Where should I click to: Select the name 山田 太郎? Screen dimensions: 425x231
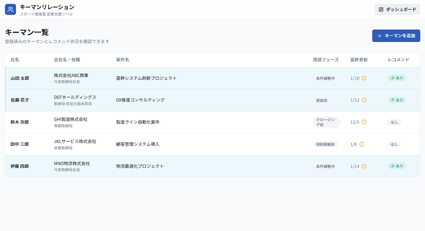(x=20, y=78)
